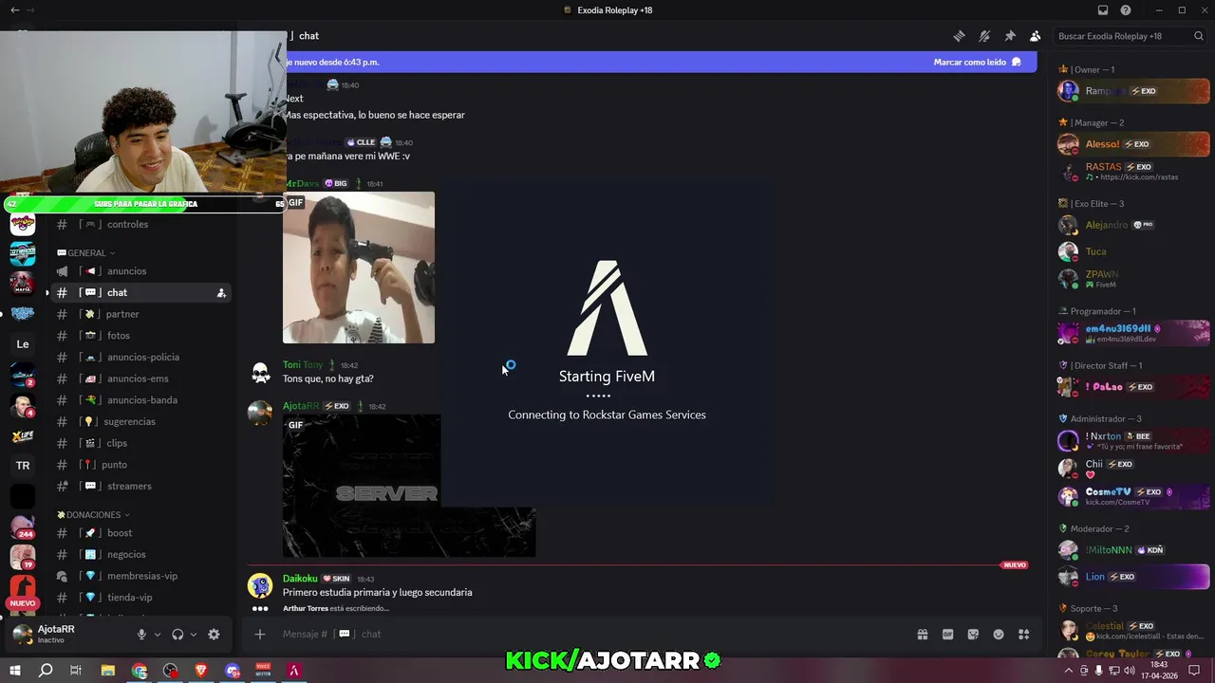Viewport: 1215px width, 683px height.
Task: Open AjotaRR's SERVER GIF thumbnail
Action: point(409,486)
